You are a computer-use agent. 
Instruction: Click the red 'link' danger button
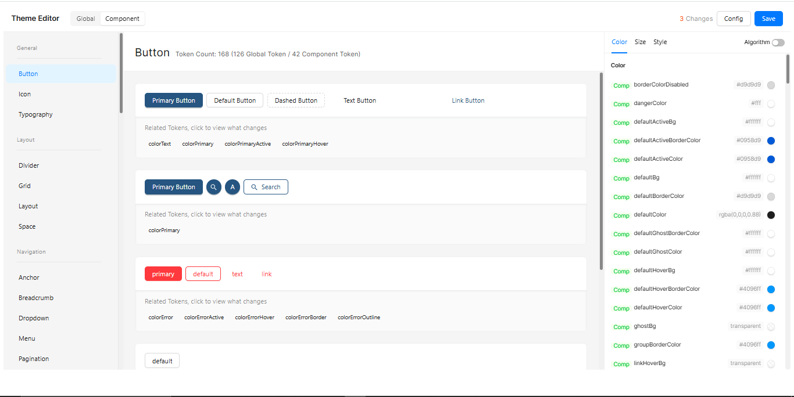point(267,274)
